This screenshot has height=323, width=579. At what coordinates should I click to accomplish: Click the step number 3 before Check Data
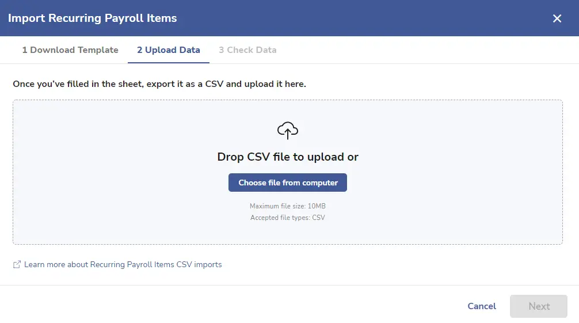tap(221, 50)
